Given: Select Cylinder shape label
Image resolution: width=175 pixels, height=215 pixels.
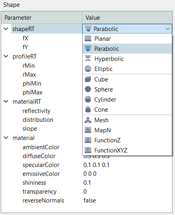Looking at the screenshot, I should 105,100.
